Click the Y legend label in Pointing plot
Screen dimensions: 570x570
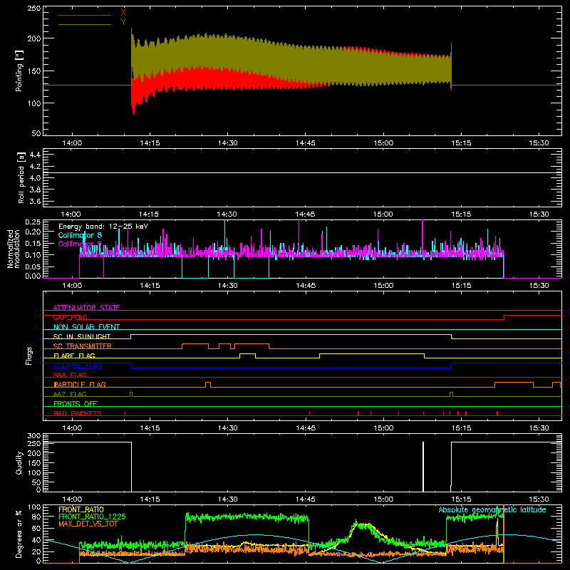pos(123,22)
